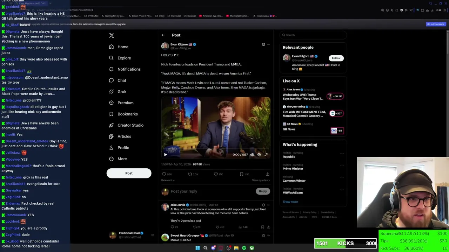
Task: Open GB News live broadcast
Action: pyautogui.click(x=313, y=128)
